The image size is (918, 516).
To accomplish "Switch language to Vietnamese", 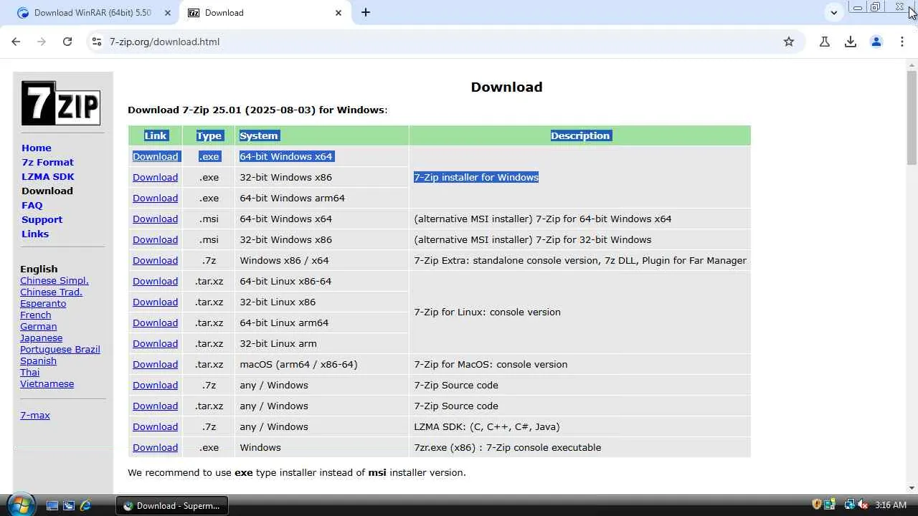I will [x=47, y=383].
